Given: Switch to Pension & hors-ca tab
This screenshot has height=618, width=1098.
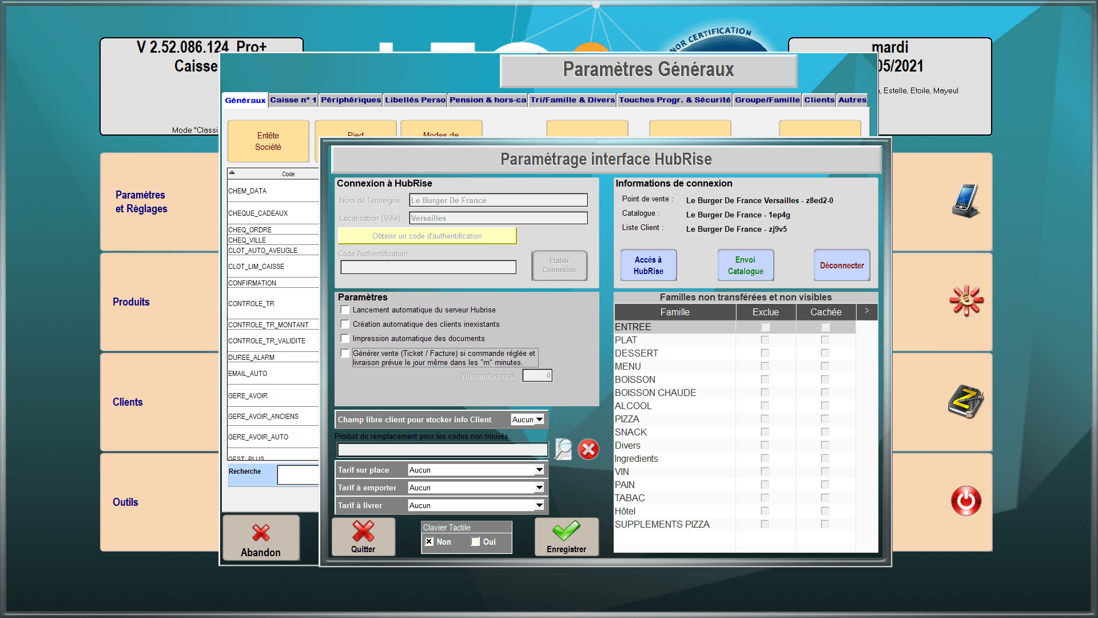Looking at the screenshot, I should click(x=488, y=100).
